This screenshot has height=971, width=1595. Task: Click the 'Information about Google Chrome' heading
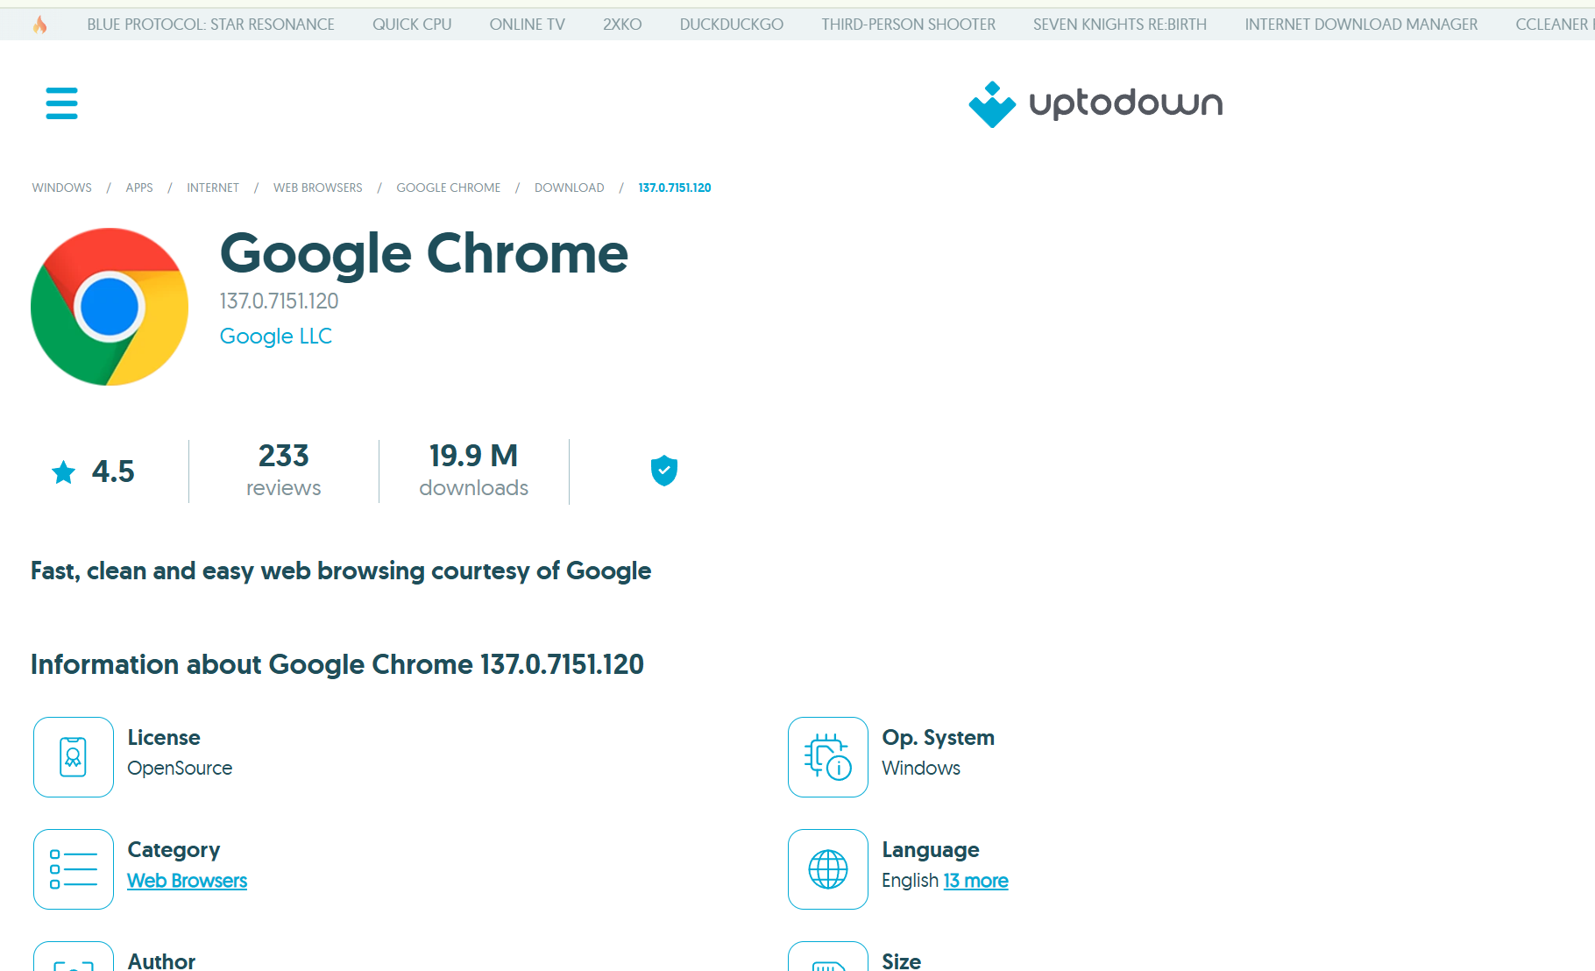coord(337,665)
